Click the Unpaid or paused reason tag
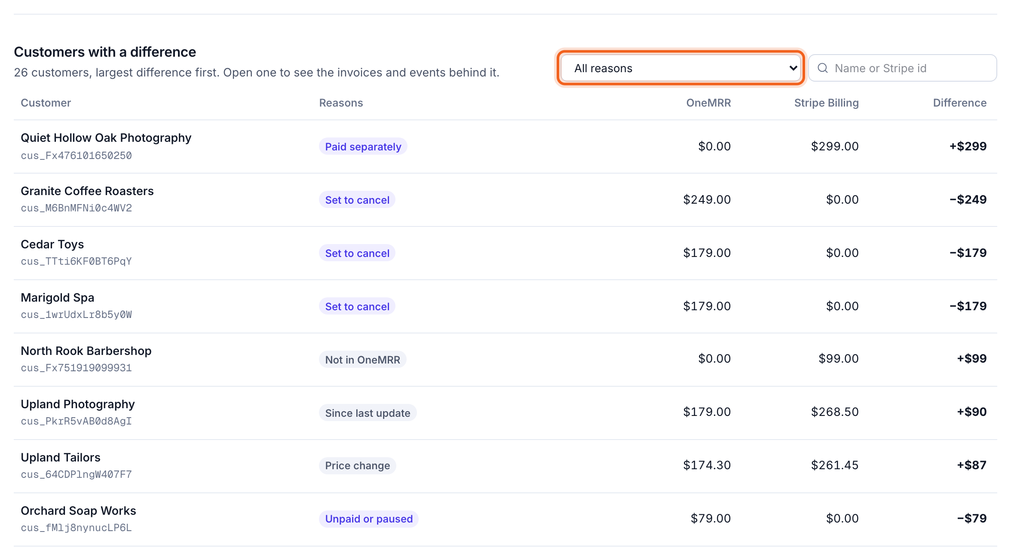Image resolution: width=1011 pixels, height=550 pixels. pos(369,519)
